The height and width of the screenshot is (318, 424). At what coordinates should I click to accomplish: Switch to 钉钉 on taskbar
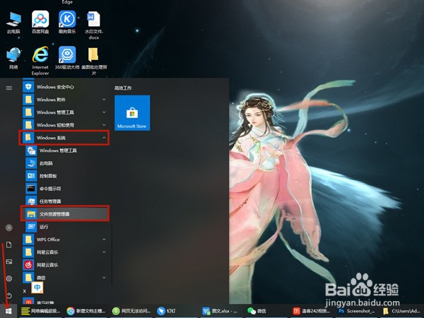coord(177,311)
